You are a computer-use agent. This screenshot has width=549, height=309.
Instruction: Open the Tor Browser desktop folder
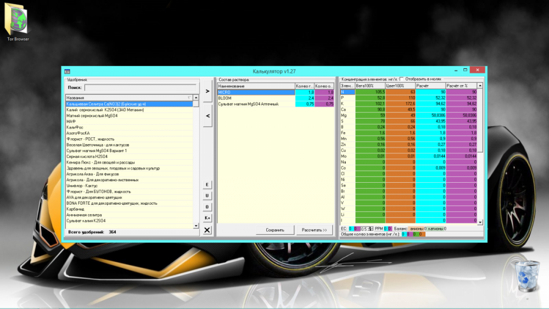coord(18,22)
